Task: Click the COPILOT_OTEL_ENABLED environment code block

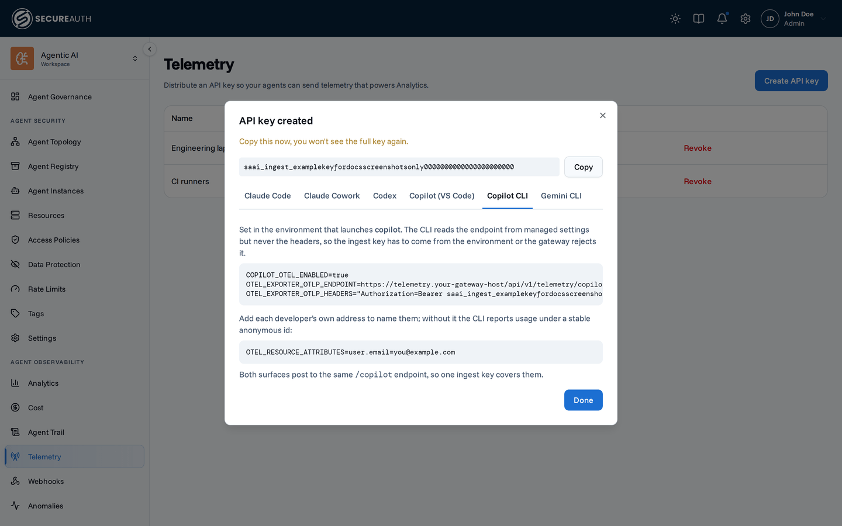Action: 421,285
